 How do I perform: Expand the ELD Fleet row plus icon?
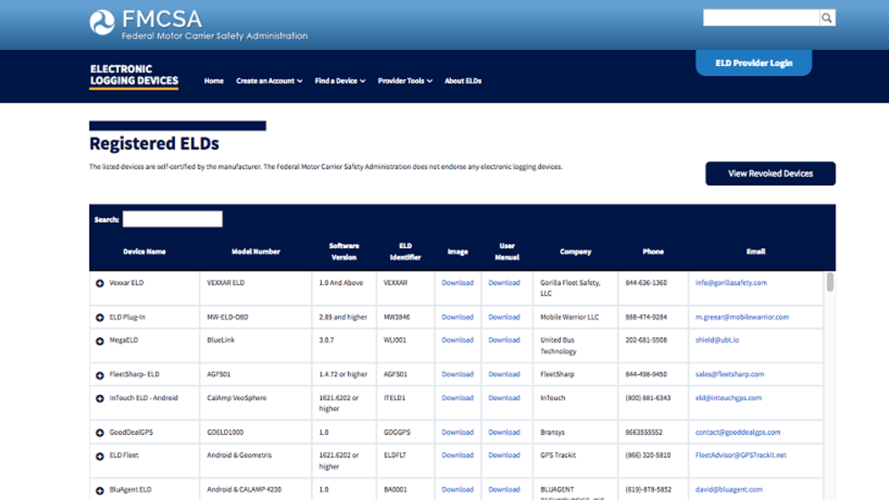(x=100, y=457)
